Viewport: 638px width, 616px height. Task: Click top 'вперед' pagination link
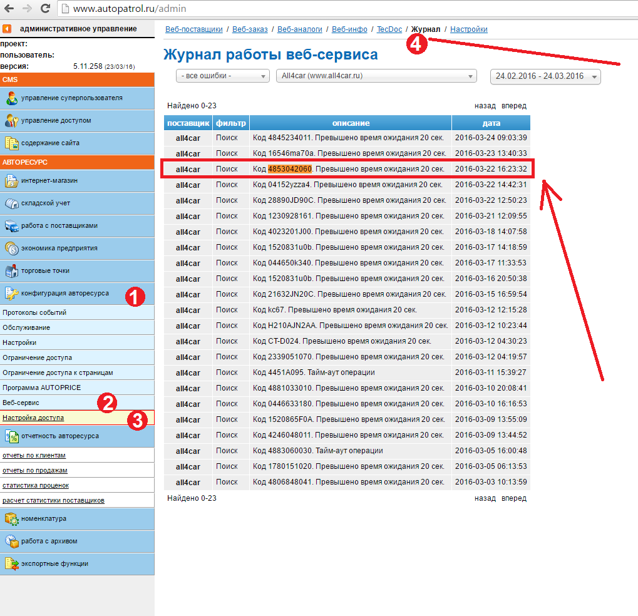click(x=514, y=106)
